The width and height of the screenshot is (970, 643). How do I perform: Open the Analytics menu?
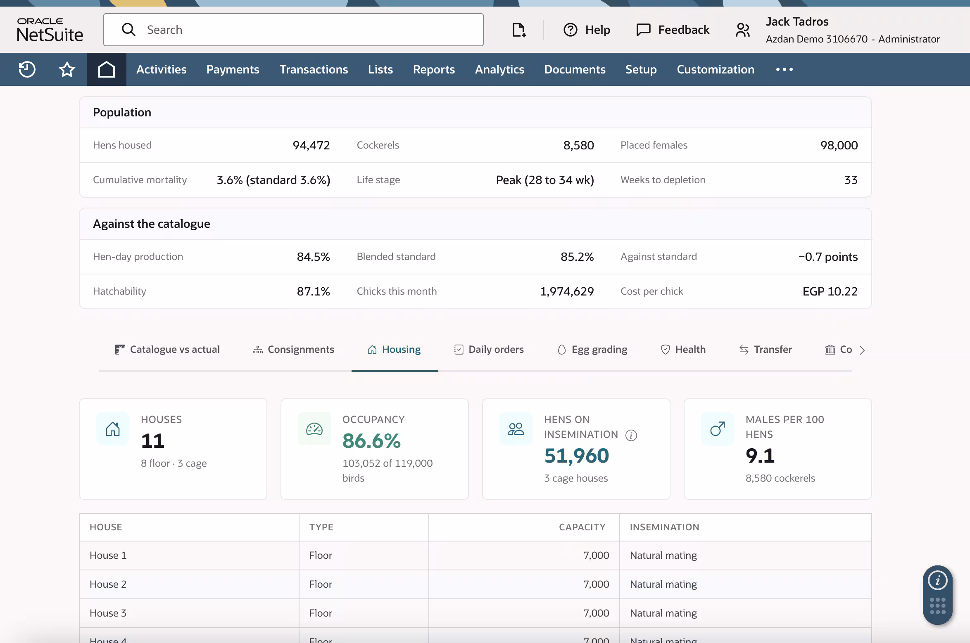pyautogui.click(x=499, y=69)
